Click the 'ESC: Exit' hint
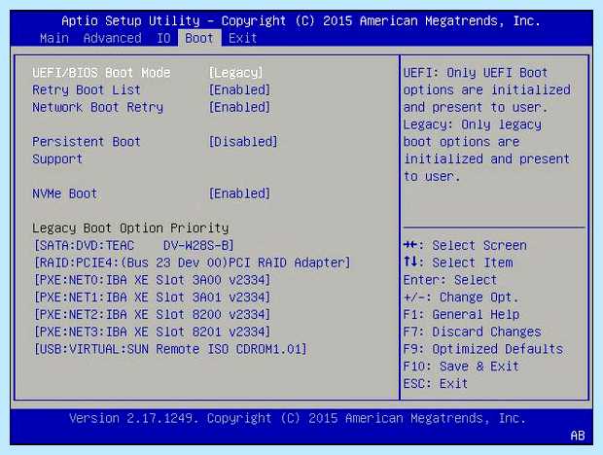This screenshot has width=603, height=455. click(436, 384)
